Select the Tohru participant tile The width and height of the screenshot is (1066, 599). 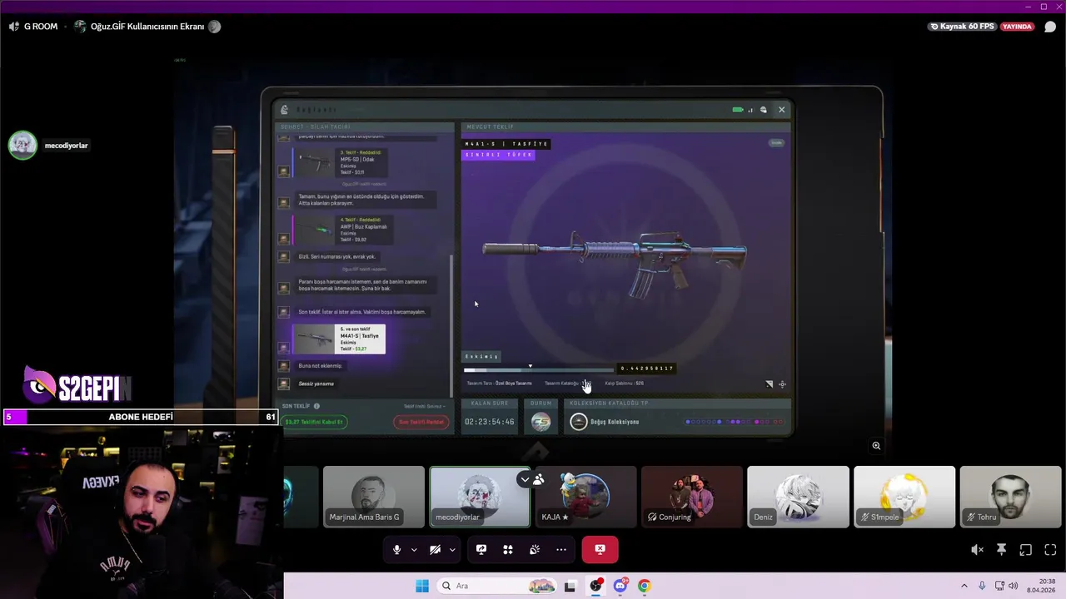click(1010, 497)
